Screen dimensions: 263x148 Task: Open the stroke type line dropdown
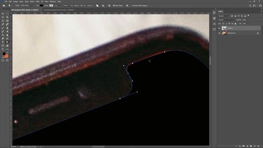click(66, 5)
